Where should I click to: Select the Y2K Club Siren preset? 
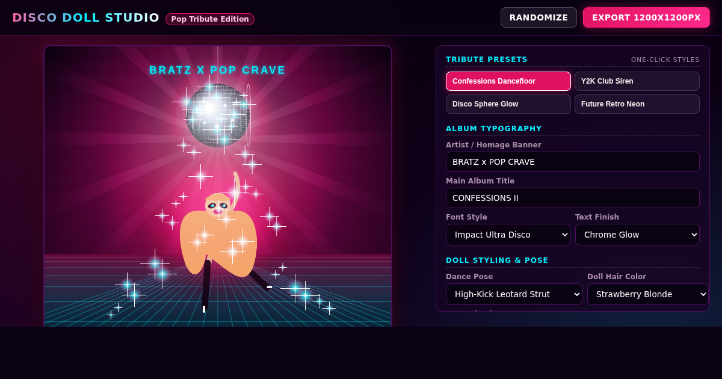[637, 81]
